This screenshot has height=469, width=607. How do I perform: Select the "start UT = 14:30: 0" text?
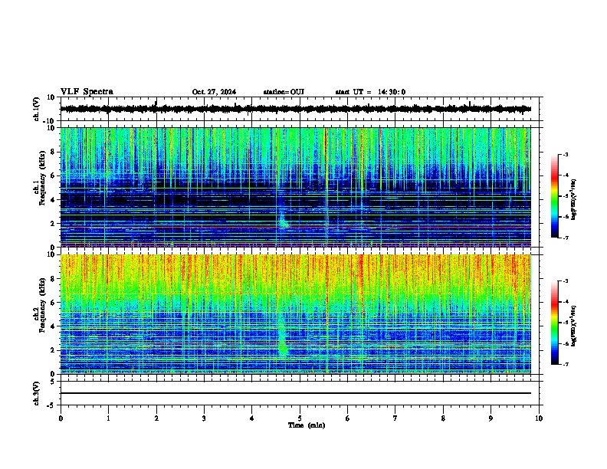[370, 92]
